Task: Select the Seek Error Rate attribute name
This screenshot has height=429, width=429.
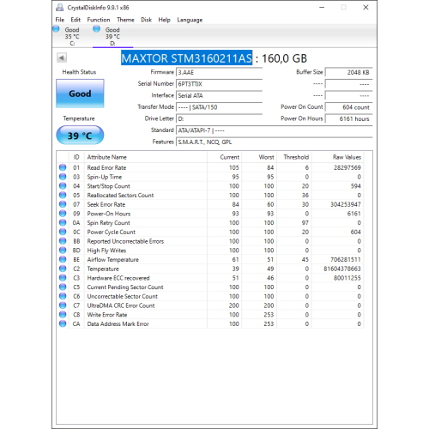Action: coord(106,204)
